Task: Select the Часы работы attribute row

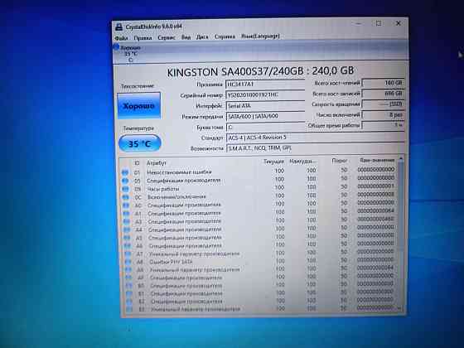Action: pyautogui.click(x=259, y=188)
